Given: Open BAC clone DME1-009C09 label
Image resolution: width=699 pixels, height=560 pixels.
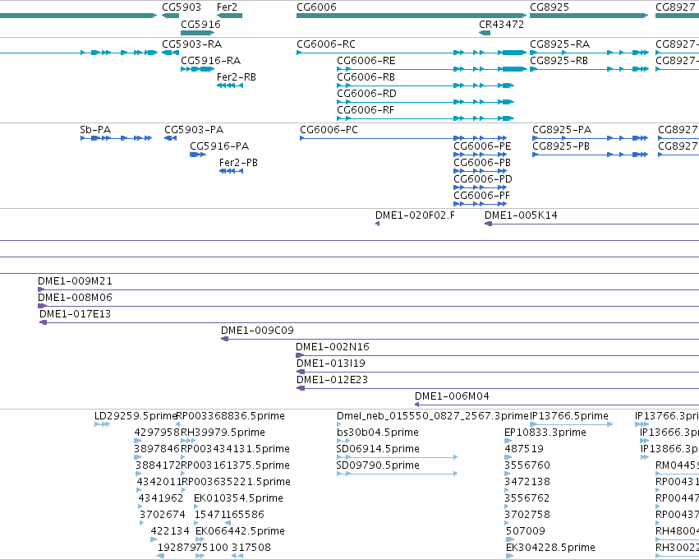Looking at the screenshot, I should point(257,331).
